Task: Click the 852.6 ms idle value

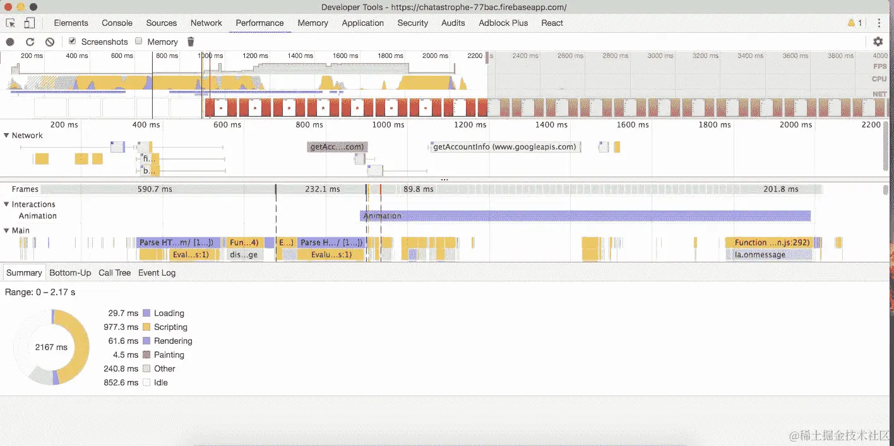Action: 121,382
